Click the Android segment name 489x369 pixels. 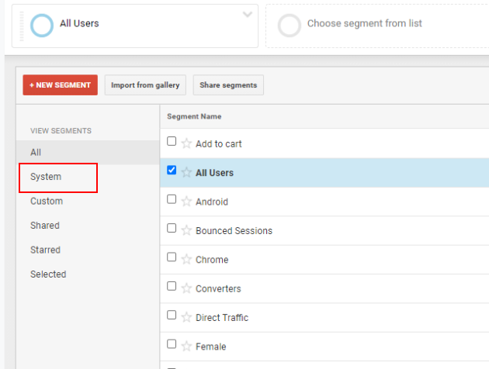(212, 202)
